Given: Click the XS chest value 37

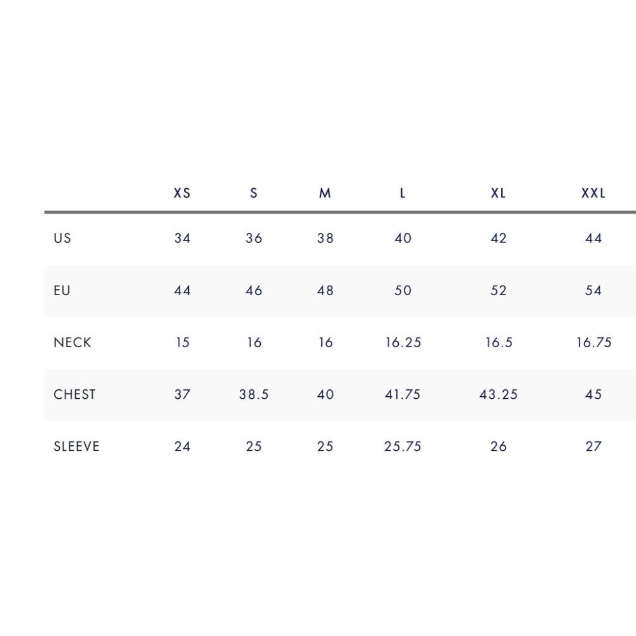Looking at the screenshot, I should pos(182,394).
